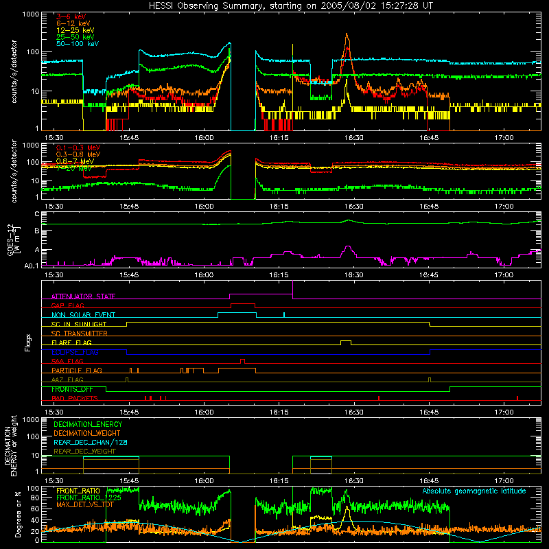The width and height of the screenshot is (549, 549).
Task: Click the 0.8-7 MeV legend label
Action: pyautogui.click(x=75, y=161)
